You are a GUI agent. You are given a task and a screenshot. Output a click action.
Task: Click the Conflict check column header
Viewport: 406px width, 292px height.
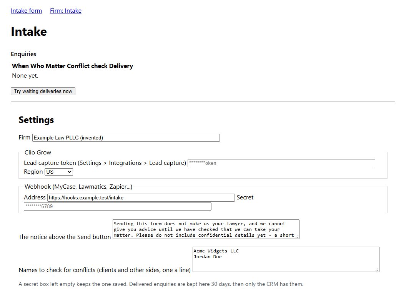pos(87,66)
